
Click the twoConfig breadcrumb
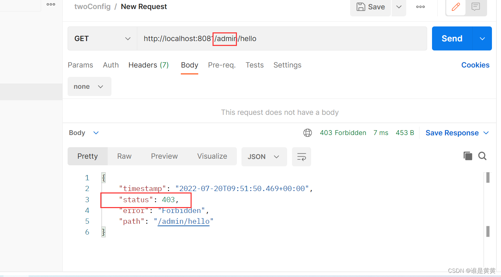[92, 7]
